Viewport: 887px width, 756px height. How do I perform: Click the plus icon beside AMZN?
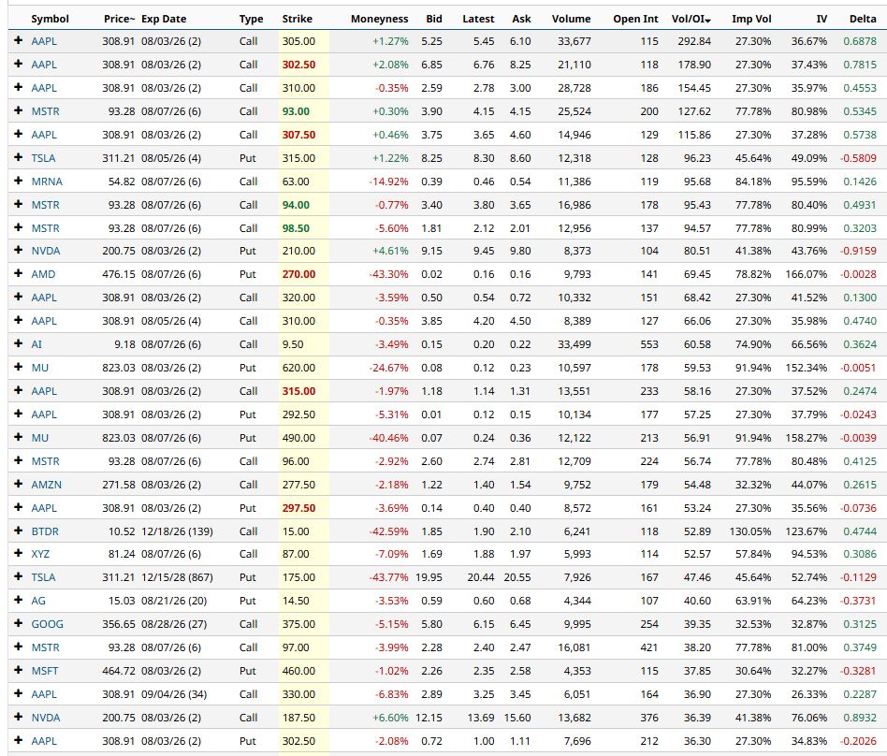18,485
